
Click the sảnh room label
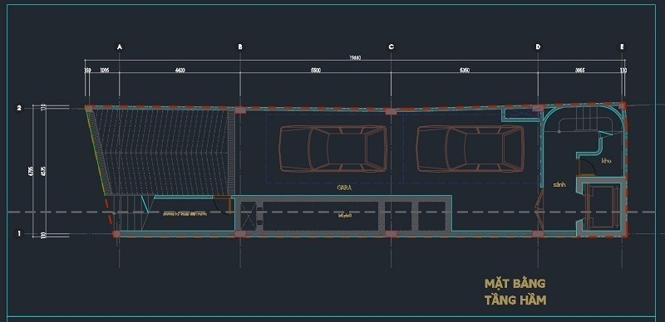[559, 185]
